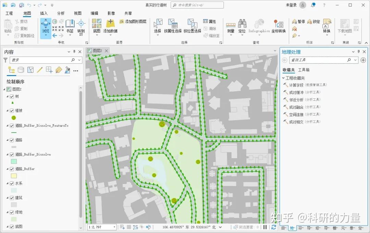Screen dimensions: 370x233
Task: Open the 地理处理 pane options chevron
Action: point(353,52)
